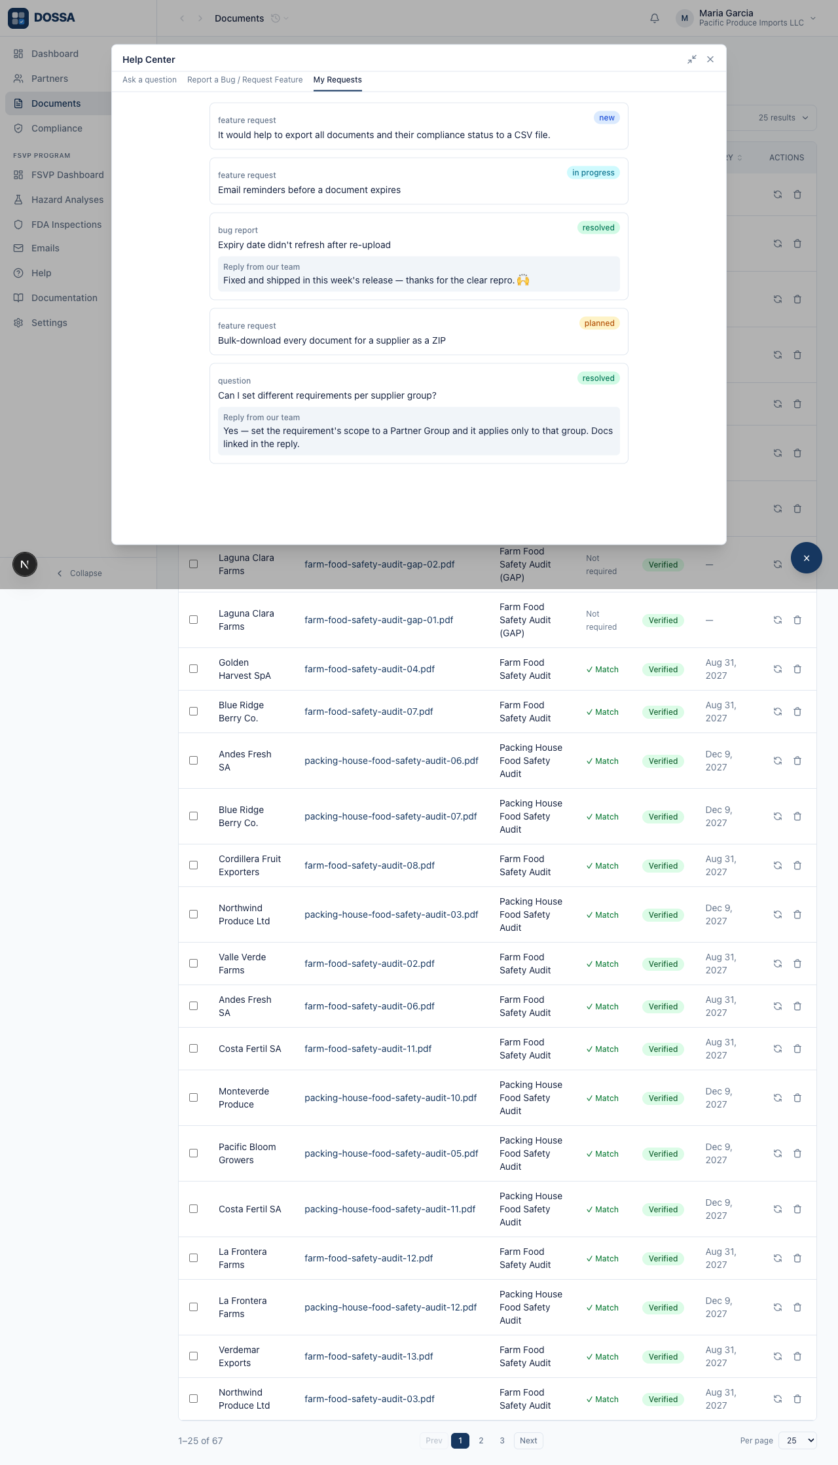Tick the Pacific Bloom Growers row
The height and width of the screenshot is (1465, 838).
point(193,1153)
